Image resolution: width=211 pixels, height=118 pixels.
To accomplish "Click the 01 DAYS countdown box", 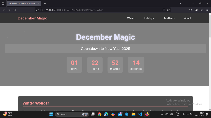I will point(74,65).
